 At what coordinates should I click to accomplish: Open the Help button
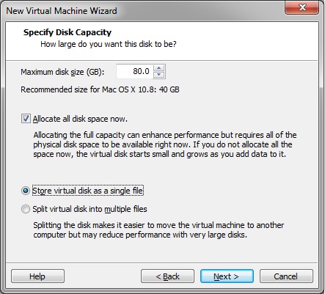tap(37, 276)
